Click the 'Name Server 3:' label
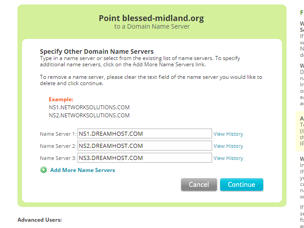Image resolution: width=304 pixels, height=228 pixels. tap(58, 158)
